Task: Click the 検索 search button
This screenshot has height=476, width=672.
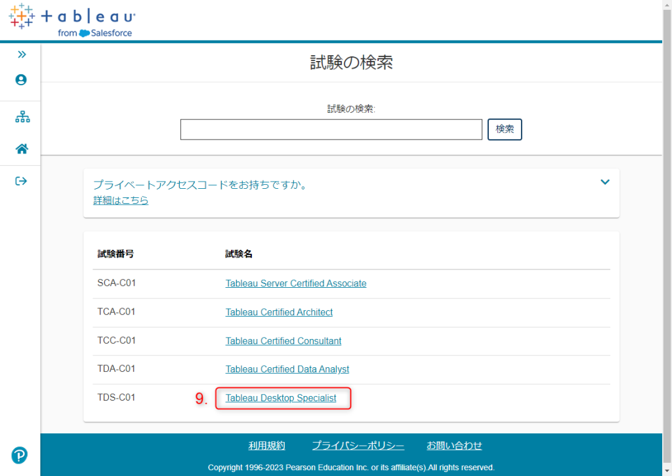Action: tap(505, 129)
